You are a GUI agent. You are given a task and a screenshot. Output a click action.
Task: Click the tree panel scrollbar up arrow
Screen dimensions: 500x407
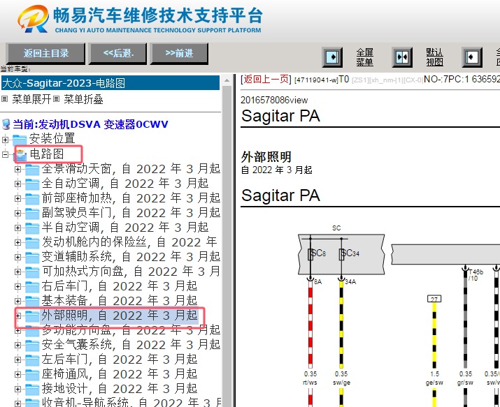tap(227, 80)
